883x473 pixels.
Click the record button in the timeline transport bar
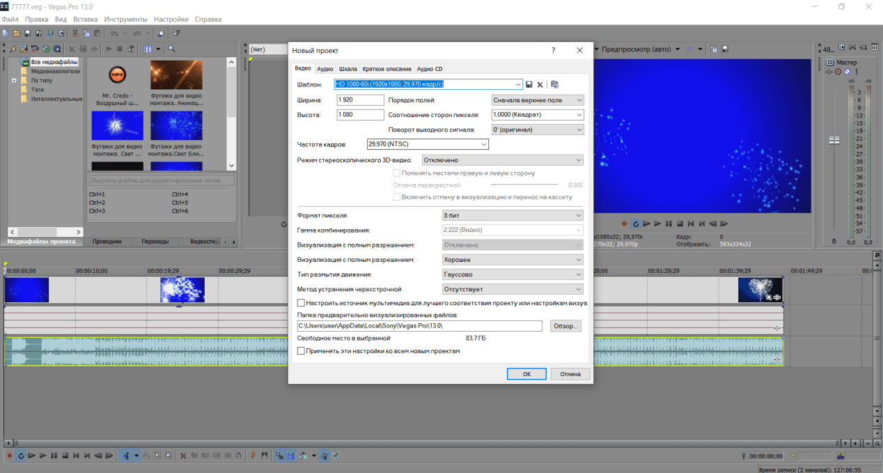click(8, 456)
